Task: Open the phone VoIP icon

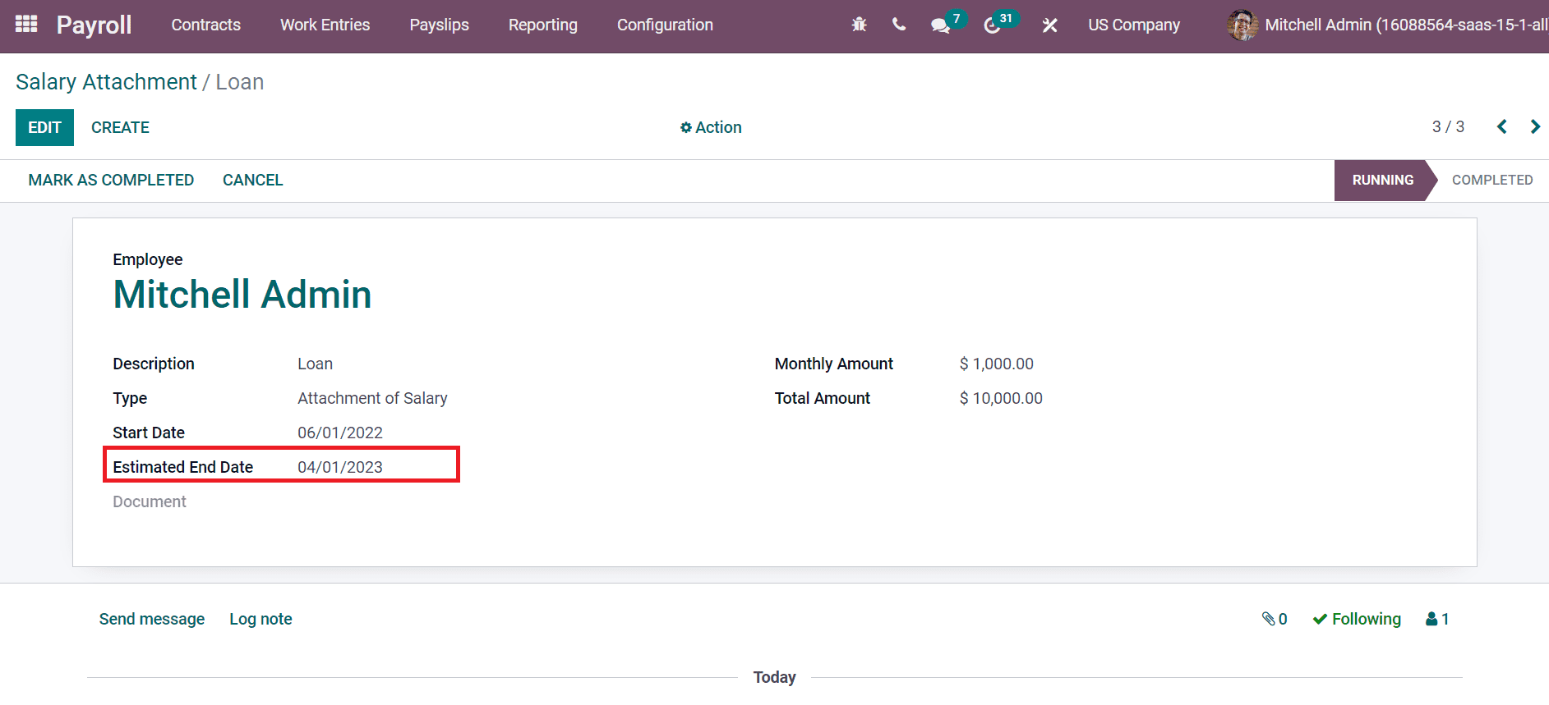Action: pos(899,25)
